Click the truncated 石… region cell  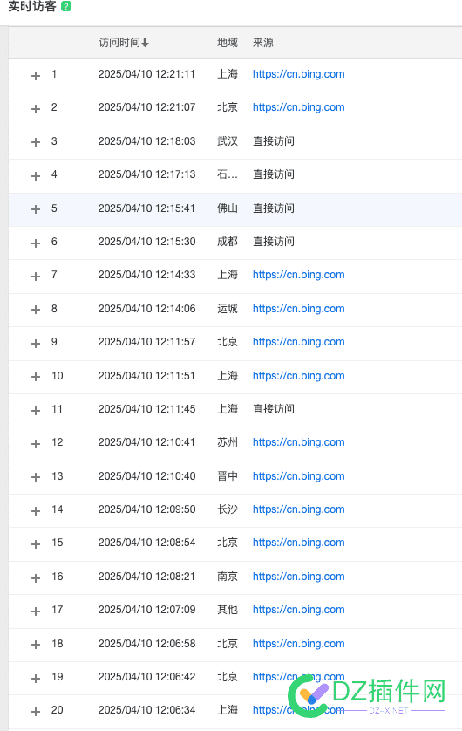click(x=228, y=174)
